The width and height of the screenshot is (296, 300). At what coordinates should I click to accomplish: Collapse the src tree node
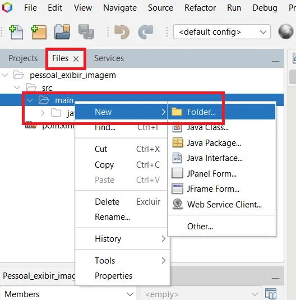click(17, 87)
